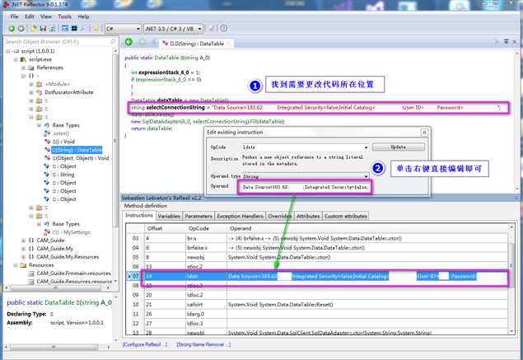Click the object browser horizontal scrollbar
The height and width of the screenshot is (360, 523).
(x=57, y=288)
